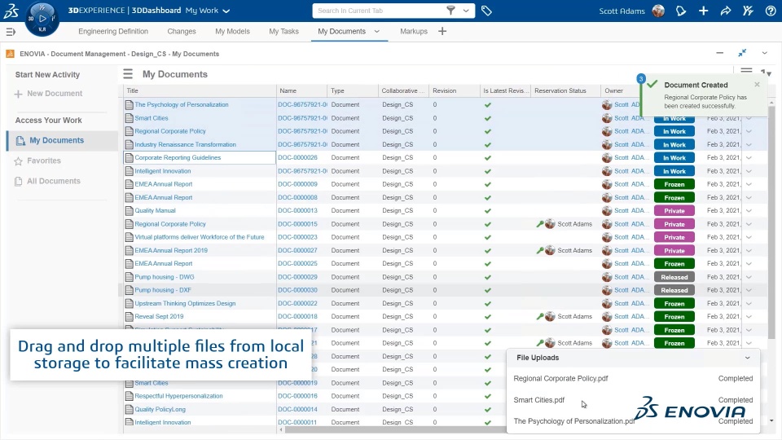Click owner avatar on Quality Manual row

click(607, 210)
